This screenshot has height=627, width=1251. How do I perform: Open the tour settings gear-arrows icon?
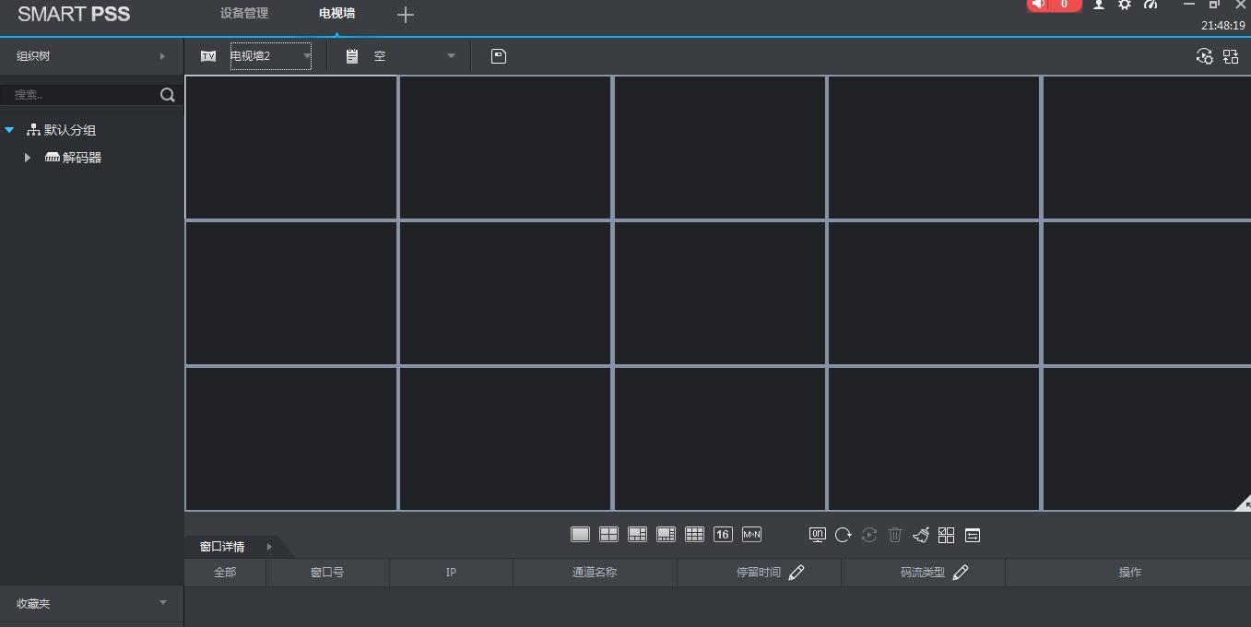(x=1204, y=56)
